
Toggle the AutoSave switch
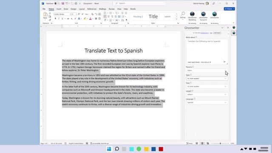coord(57,3)
